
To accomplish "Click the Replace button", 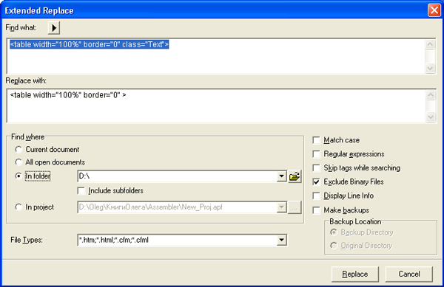I will pyautogui.click(x=354, y=274).
